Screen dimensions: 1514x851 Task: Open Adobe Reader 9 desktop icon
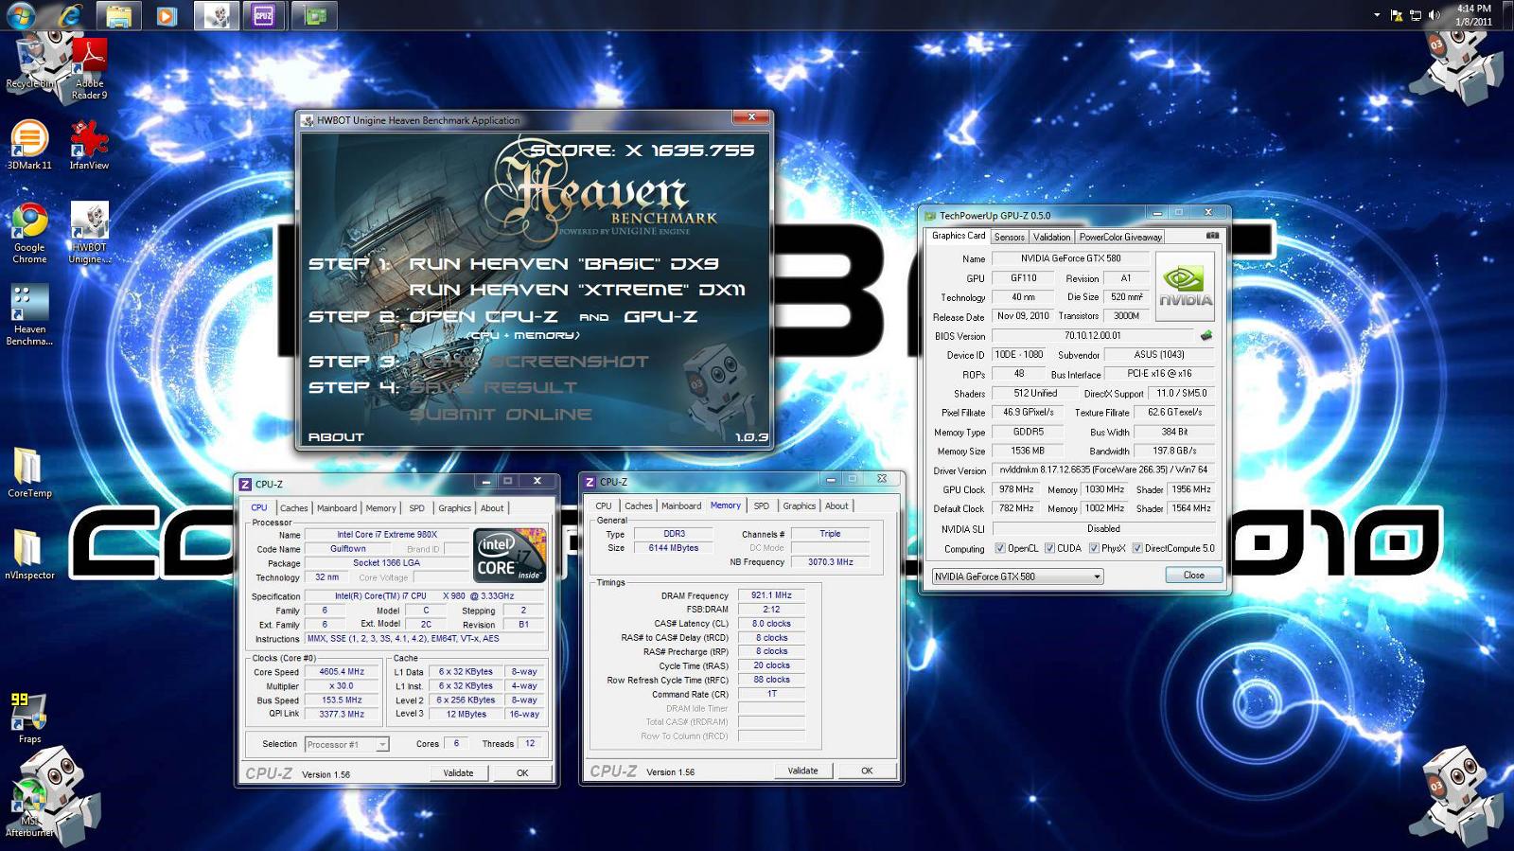coord(89,68)
